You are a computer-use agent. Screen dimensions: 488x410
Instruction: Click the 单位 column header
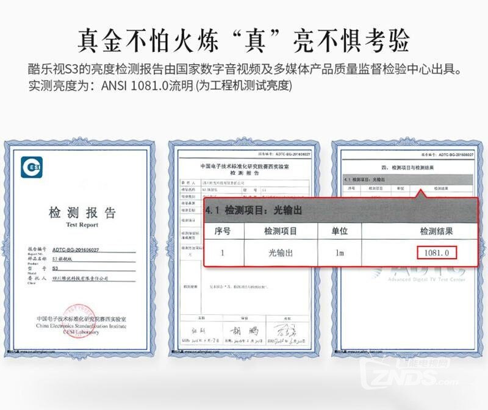coord(339,232)
